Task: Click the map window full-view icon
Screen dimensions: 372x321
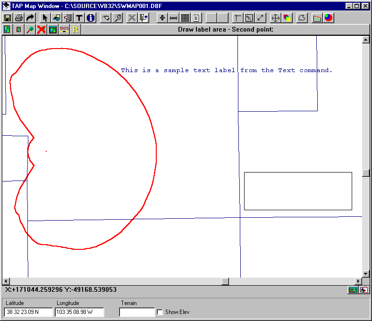Action: pos(53,30)
